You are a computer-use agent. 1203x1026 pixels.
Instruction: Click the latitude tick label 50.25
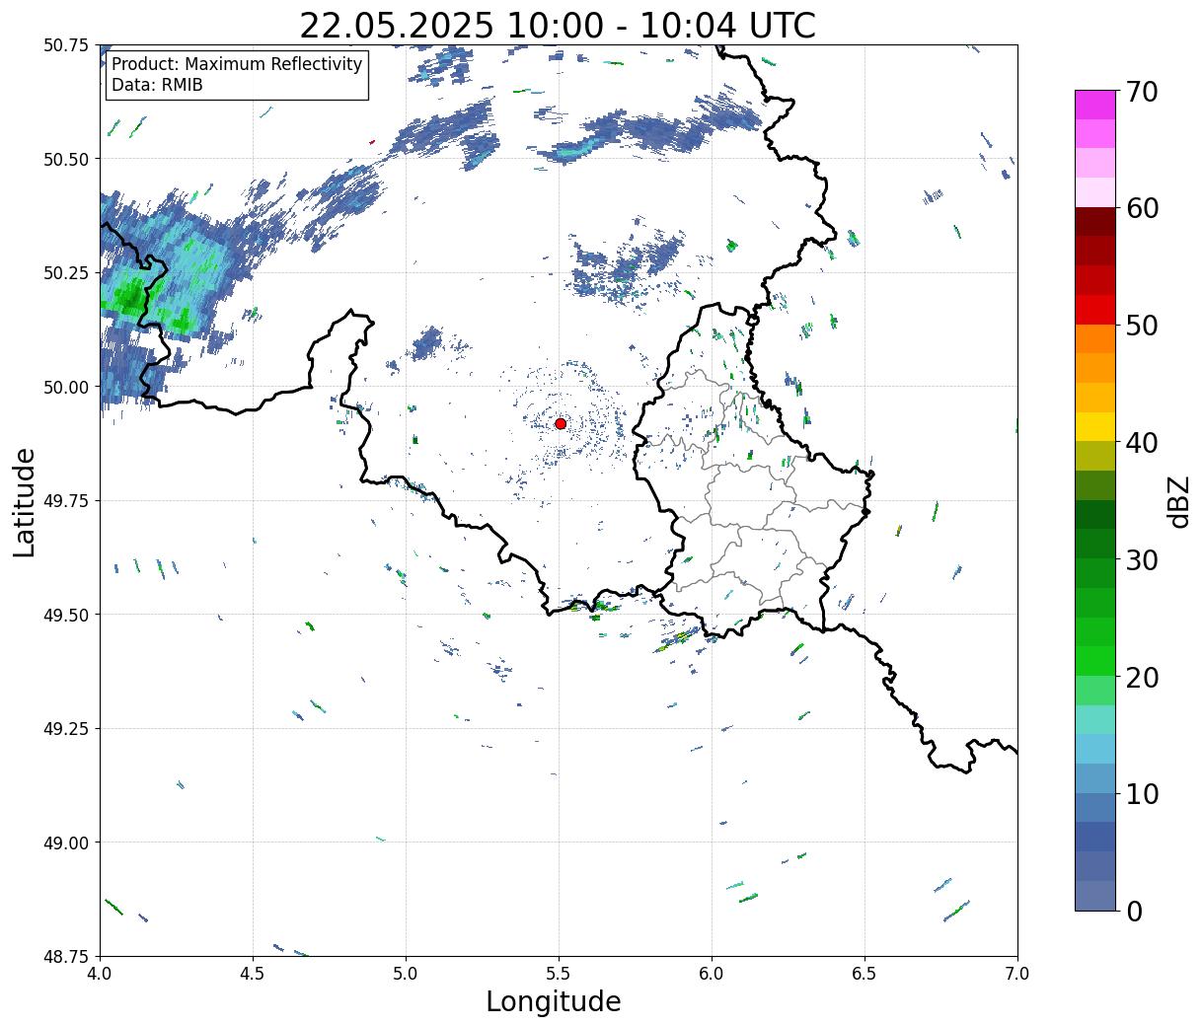66,273
